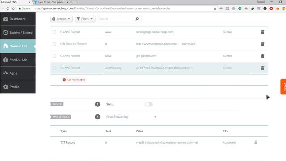This screenshot has height=161, width=286.
Task: Open Expiring / Expired section
Action: 18,33
